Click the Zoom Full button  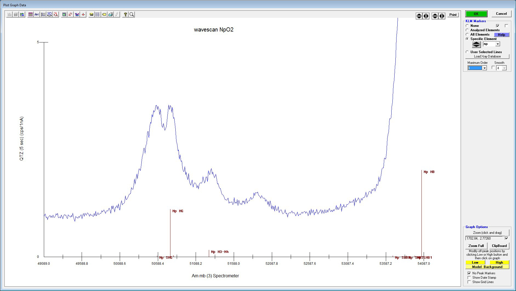tap(476, 246)
